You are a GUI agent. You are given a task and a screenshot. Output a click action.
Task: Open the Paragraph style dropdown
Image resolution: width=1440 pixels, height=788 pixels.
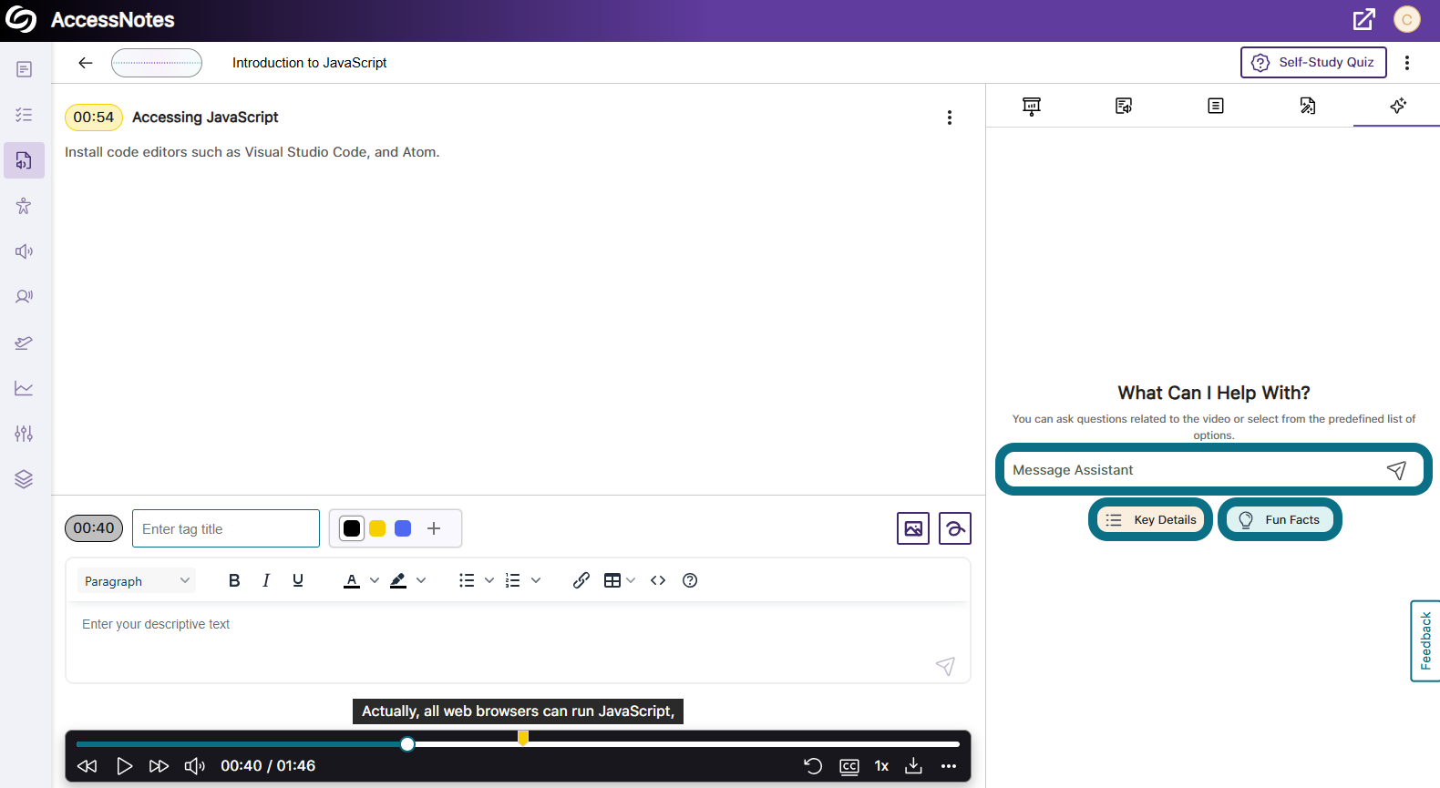point(137,581)
